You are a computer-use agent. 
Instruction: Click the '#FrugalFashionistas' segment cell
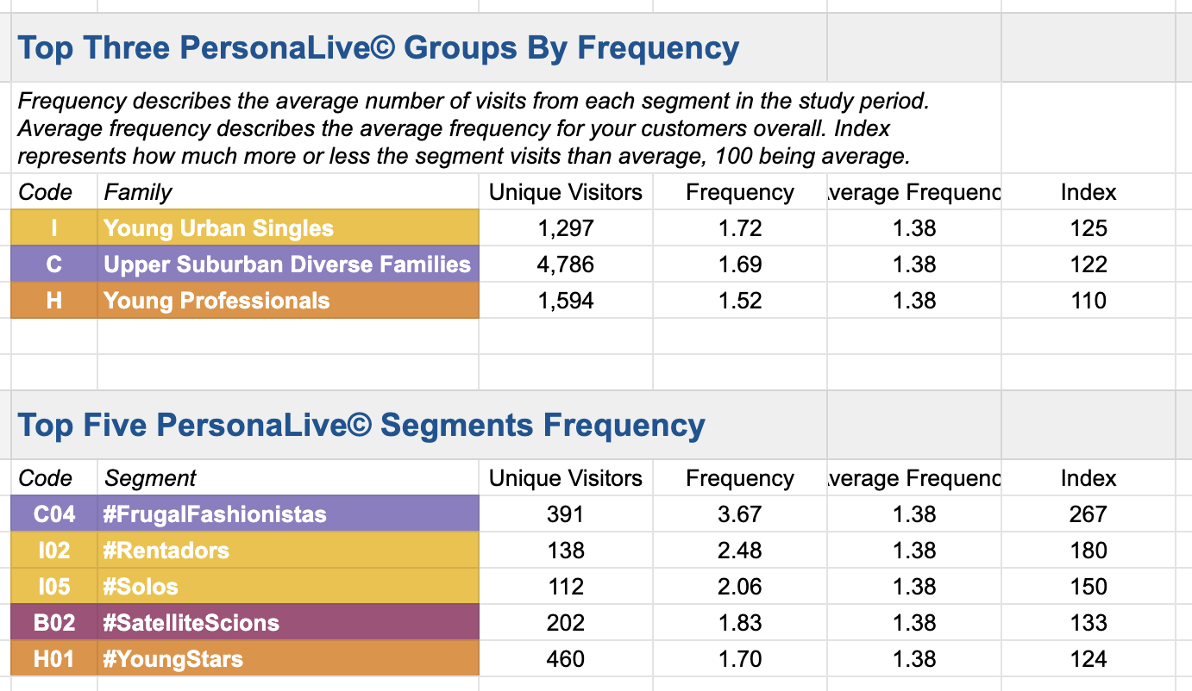pyautogui.click(x=288, y=514)
